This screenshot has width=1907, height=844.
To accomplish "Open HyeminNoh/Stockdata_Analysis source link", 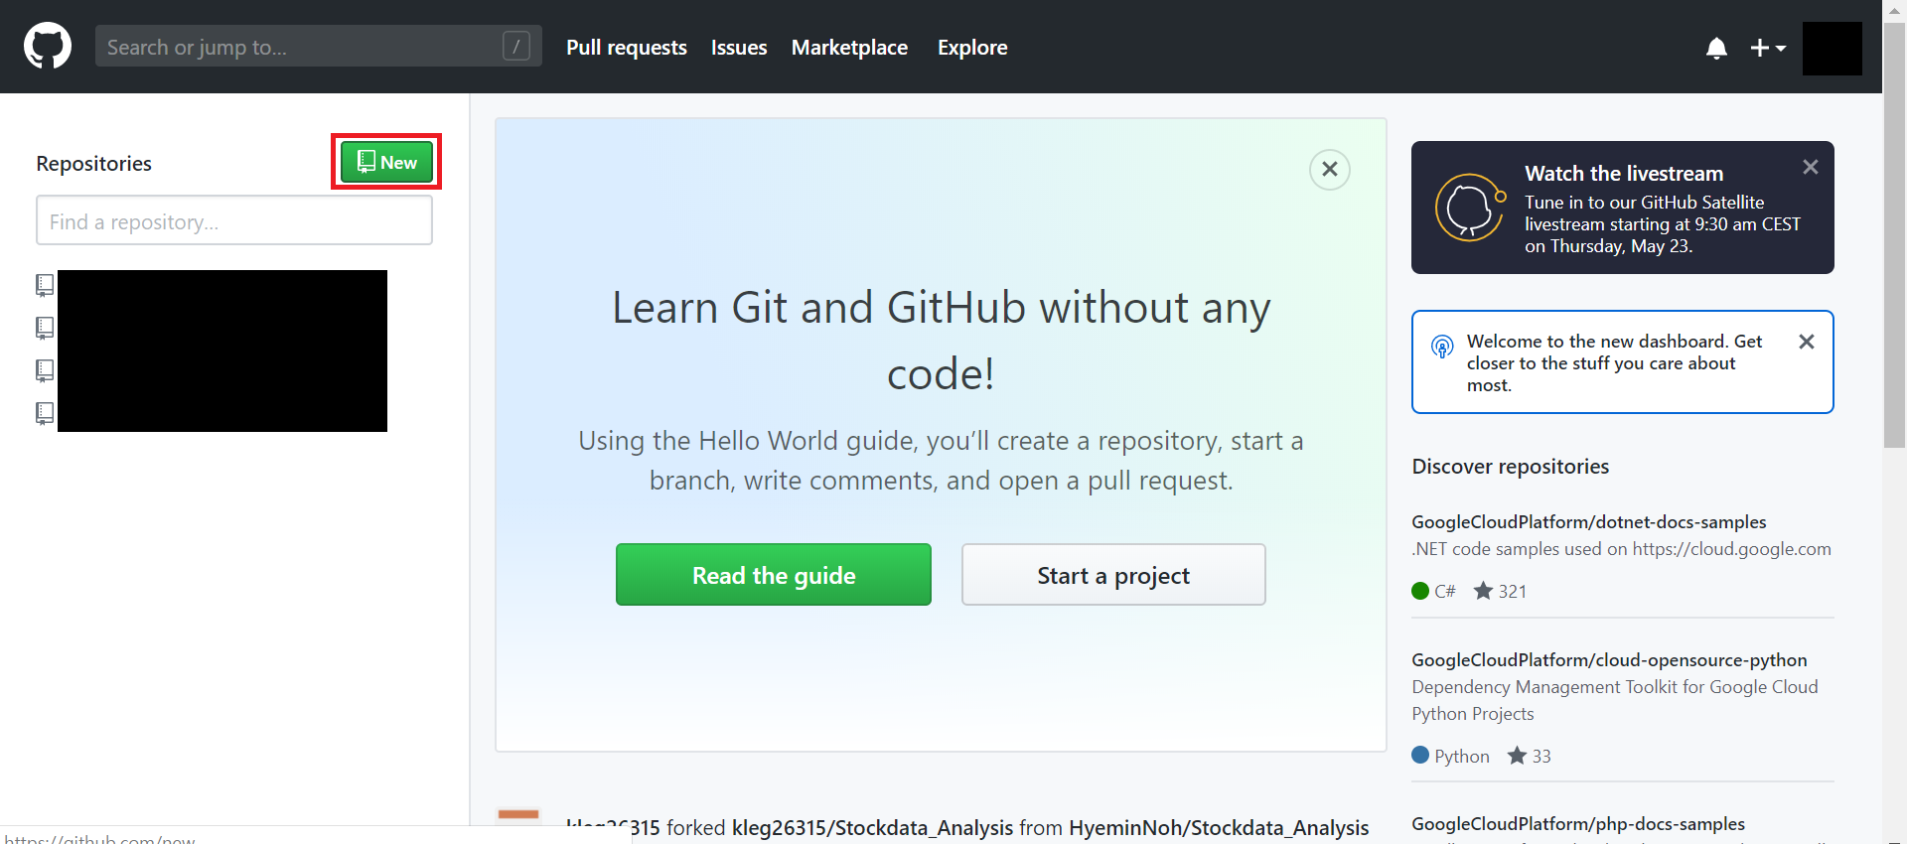I will pos(1219,827).
